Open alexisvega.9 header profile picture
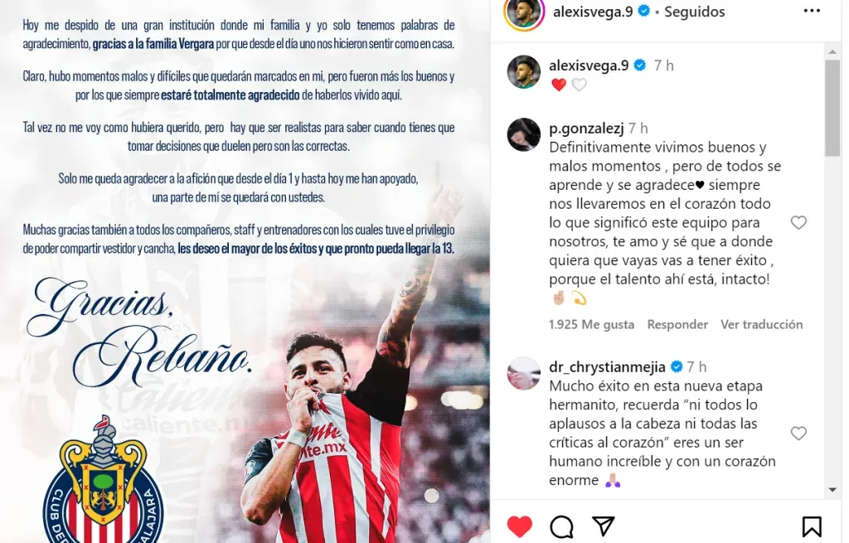This screenshot has height=543, width=849. (x=524, y=13)
